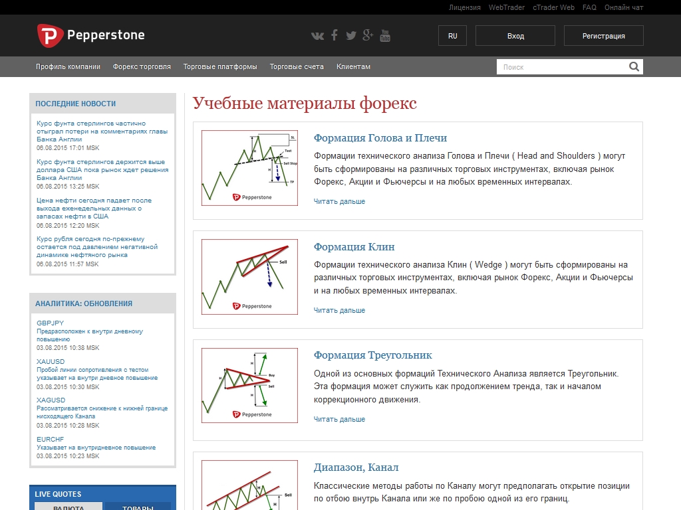Open the YouTube social icon
The height and width of the screenshot is (510, 681).
point(385,36)
